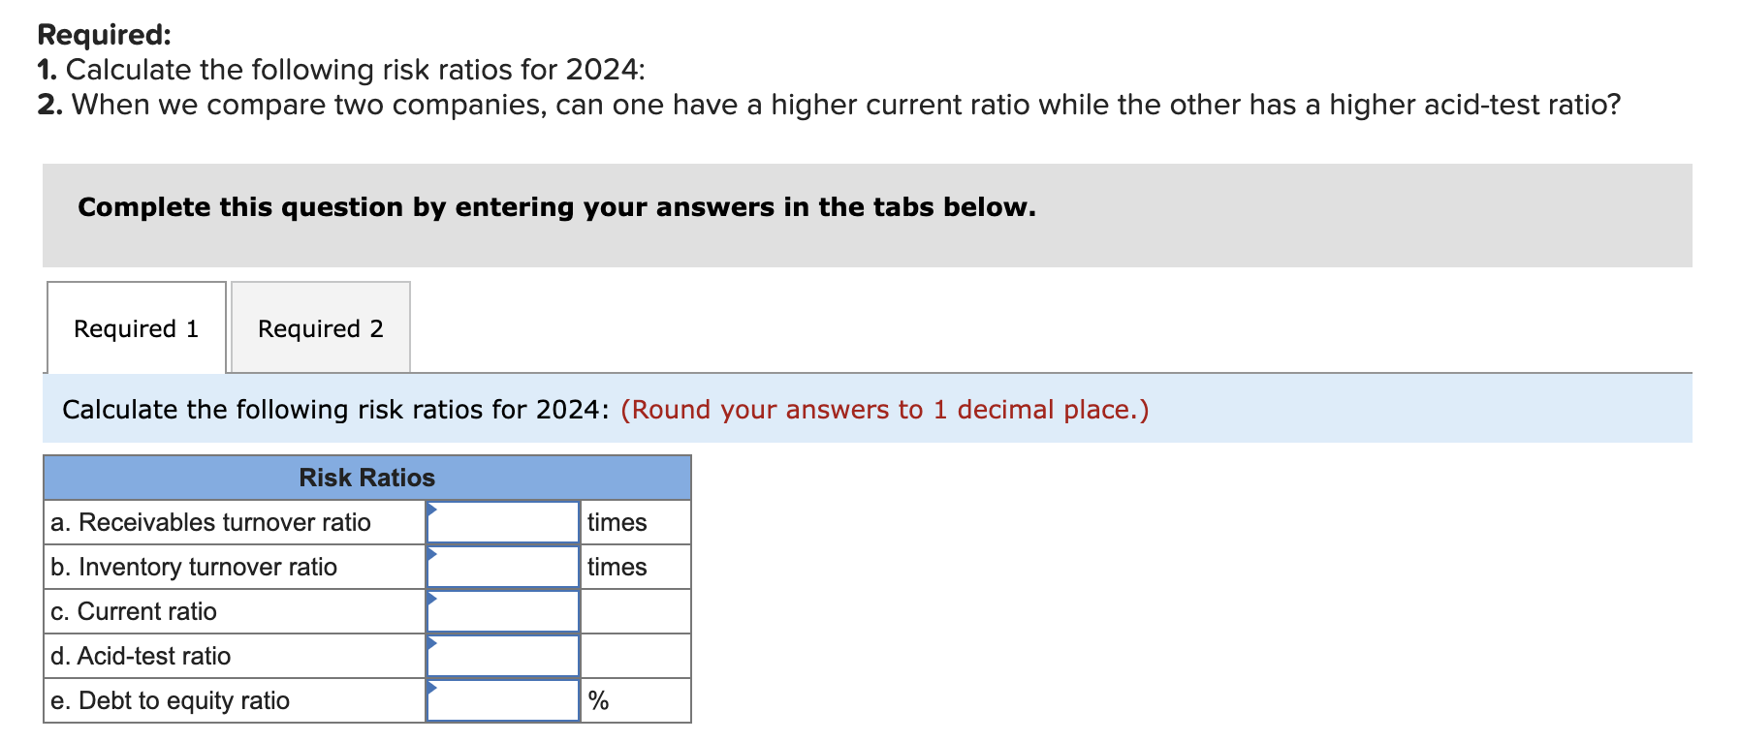The width and height of the screenshot is (1741, 742).
Task: Click the Debt to equity ratio answer field
Action: (502, 699)
